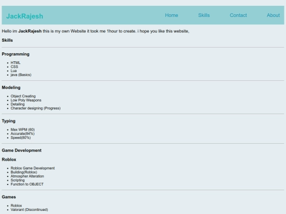Viewport: 286px width, 214px height.
Task: Select the Detailing list item
Action: [x=17, y=104]
